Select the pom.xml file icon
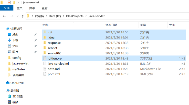The image size is (189, 105). (45, 74)
